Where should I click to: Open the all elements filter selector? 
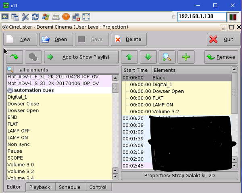click(63, 70)
